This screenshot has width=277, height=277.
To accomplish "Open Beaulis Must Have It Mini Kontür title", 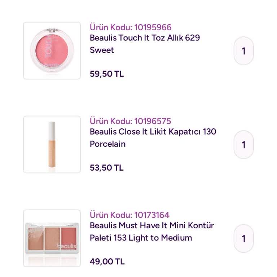I will [x=152, y=225].
